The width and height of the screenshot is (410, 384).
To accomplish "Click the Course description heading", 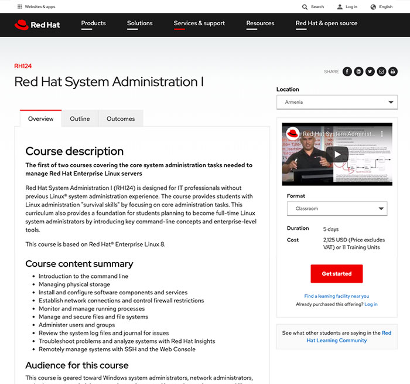I will (74, 151).
